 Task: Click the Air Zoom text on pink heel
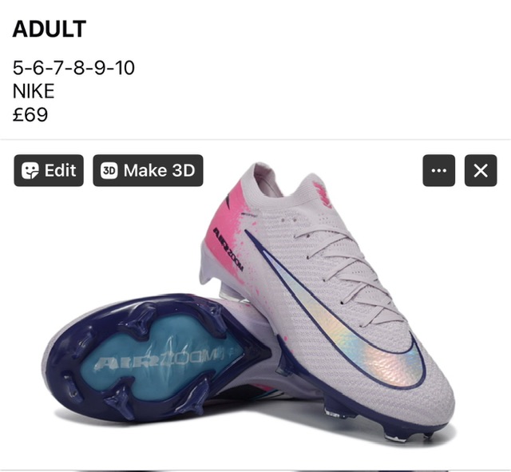point(228,249)
